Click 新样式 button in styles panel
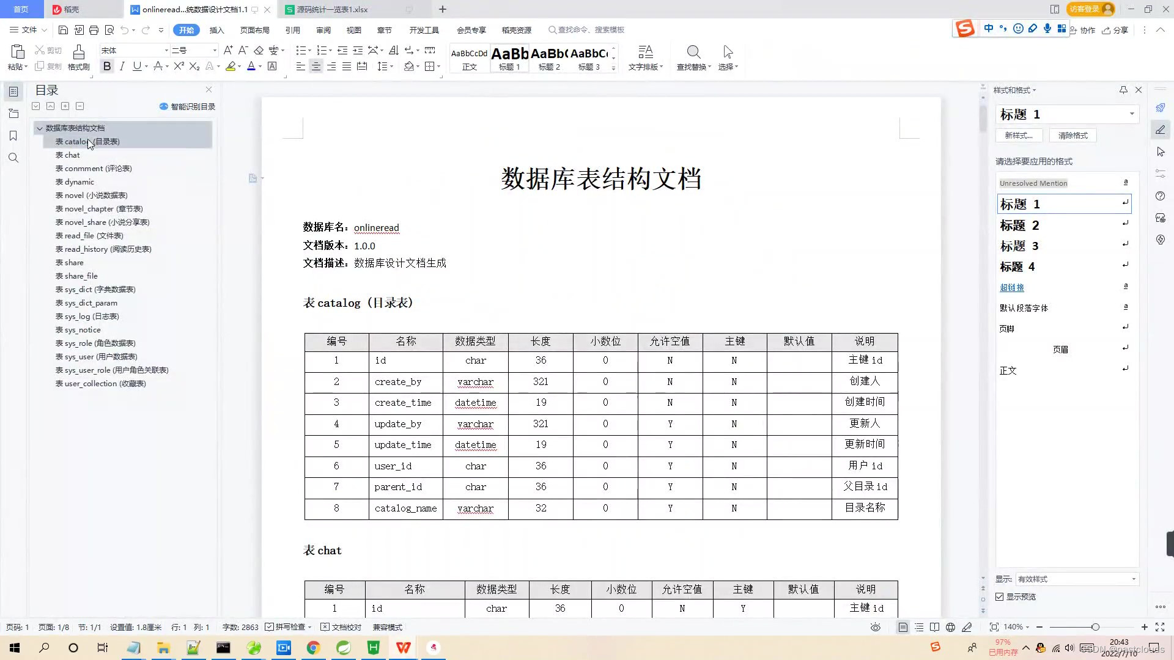This screenshot has height=660, width=1174. 1019,134
